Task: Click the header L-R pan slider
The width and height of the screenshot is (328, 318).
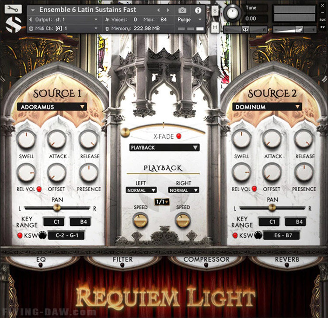Action: click(245, 30)
